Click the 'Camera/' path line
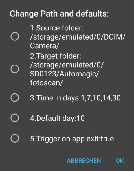This screenshot has width=134, height=171. click(45, 46)
